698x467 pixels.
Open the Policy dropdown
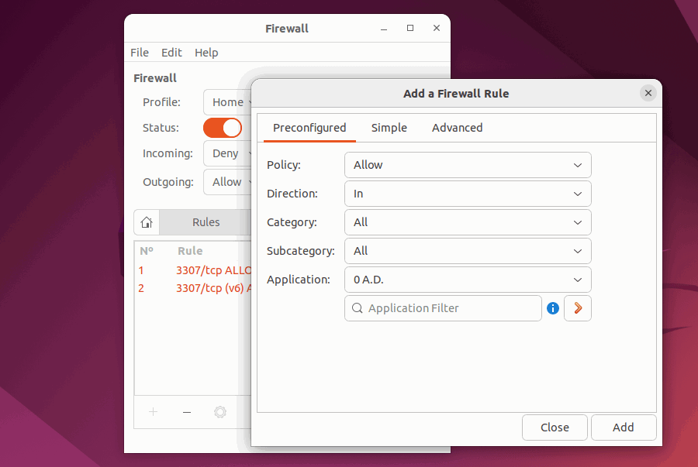click(x=468, y=165)
